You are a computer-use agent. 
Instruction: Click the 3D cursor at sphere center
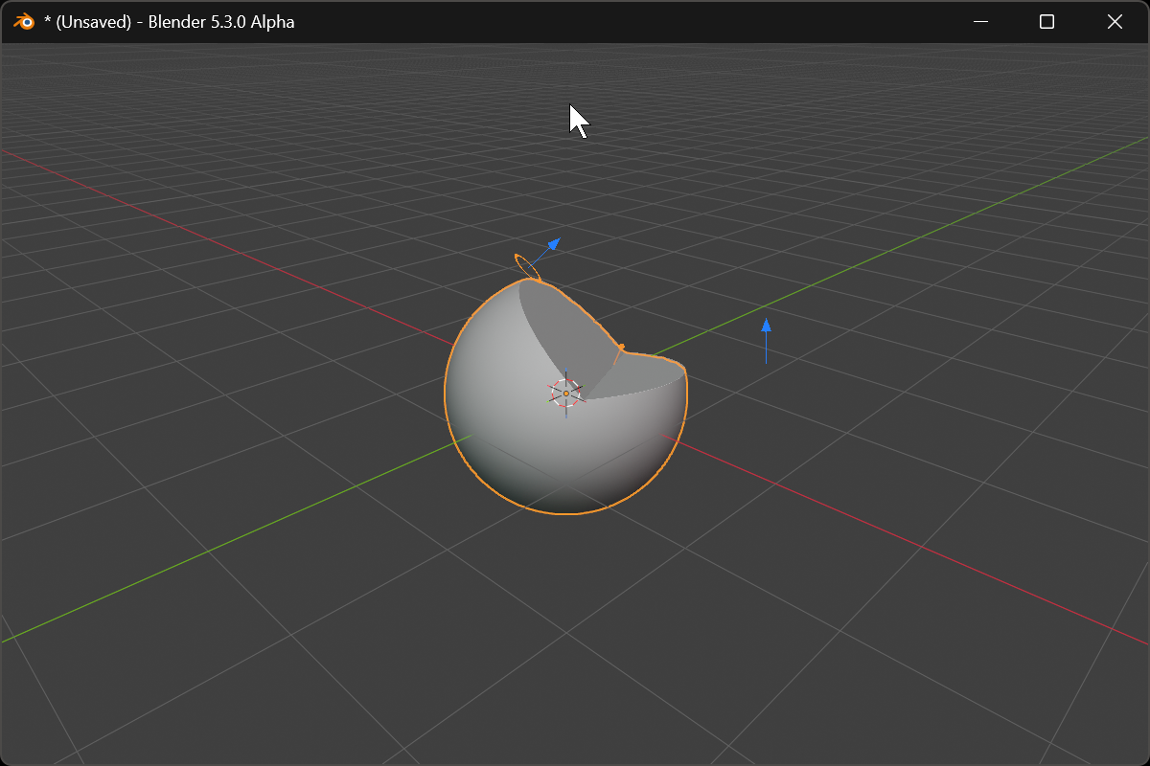click(565, 394)
